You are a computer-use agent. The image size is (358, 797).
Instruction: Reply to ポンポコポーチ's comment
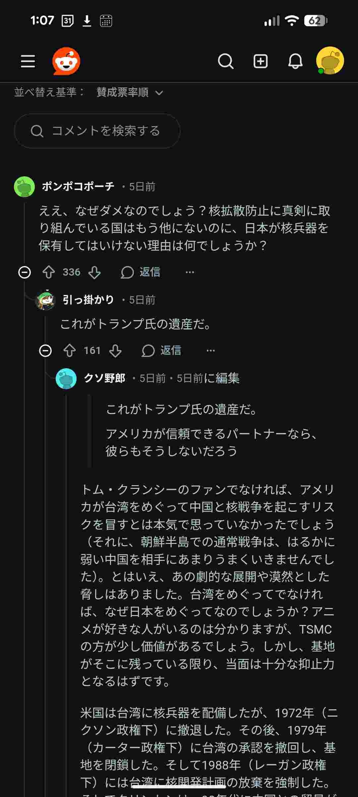click(x=141, y=272)
